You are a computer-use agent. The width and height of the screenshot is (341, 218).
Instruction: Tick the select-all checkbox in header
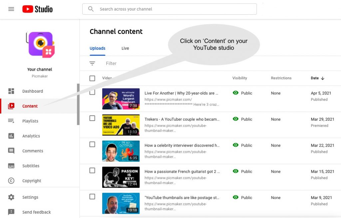pos(92,78)
